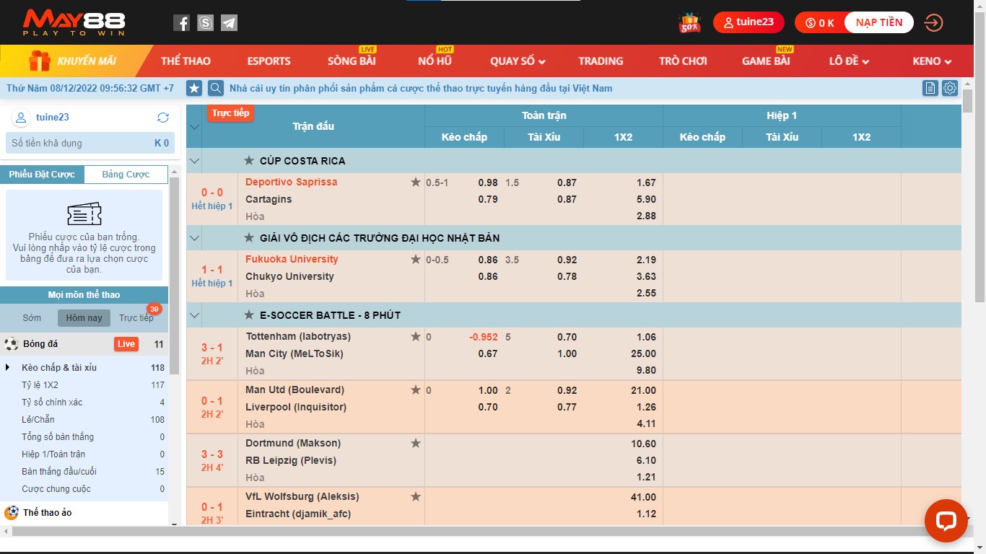Screen dimensions: 986x554
Task: Star the Cúp Costa Rica league
Action: click(x=249, y=161)
